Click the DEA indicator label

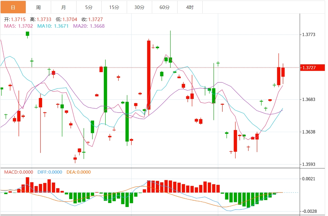(x=79, y=172)
